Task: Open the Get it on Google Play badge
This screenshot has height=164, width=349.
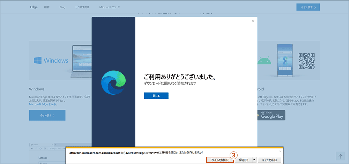Action: [x=271, y=115]
